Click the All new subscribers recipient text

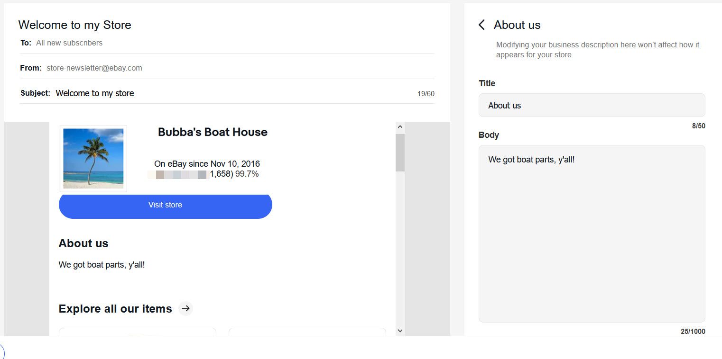(x=69, y=43)
